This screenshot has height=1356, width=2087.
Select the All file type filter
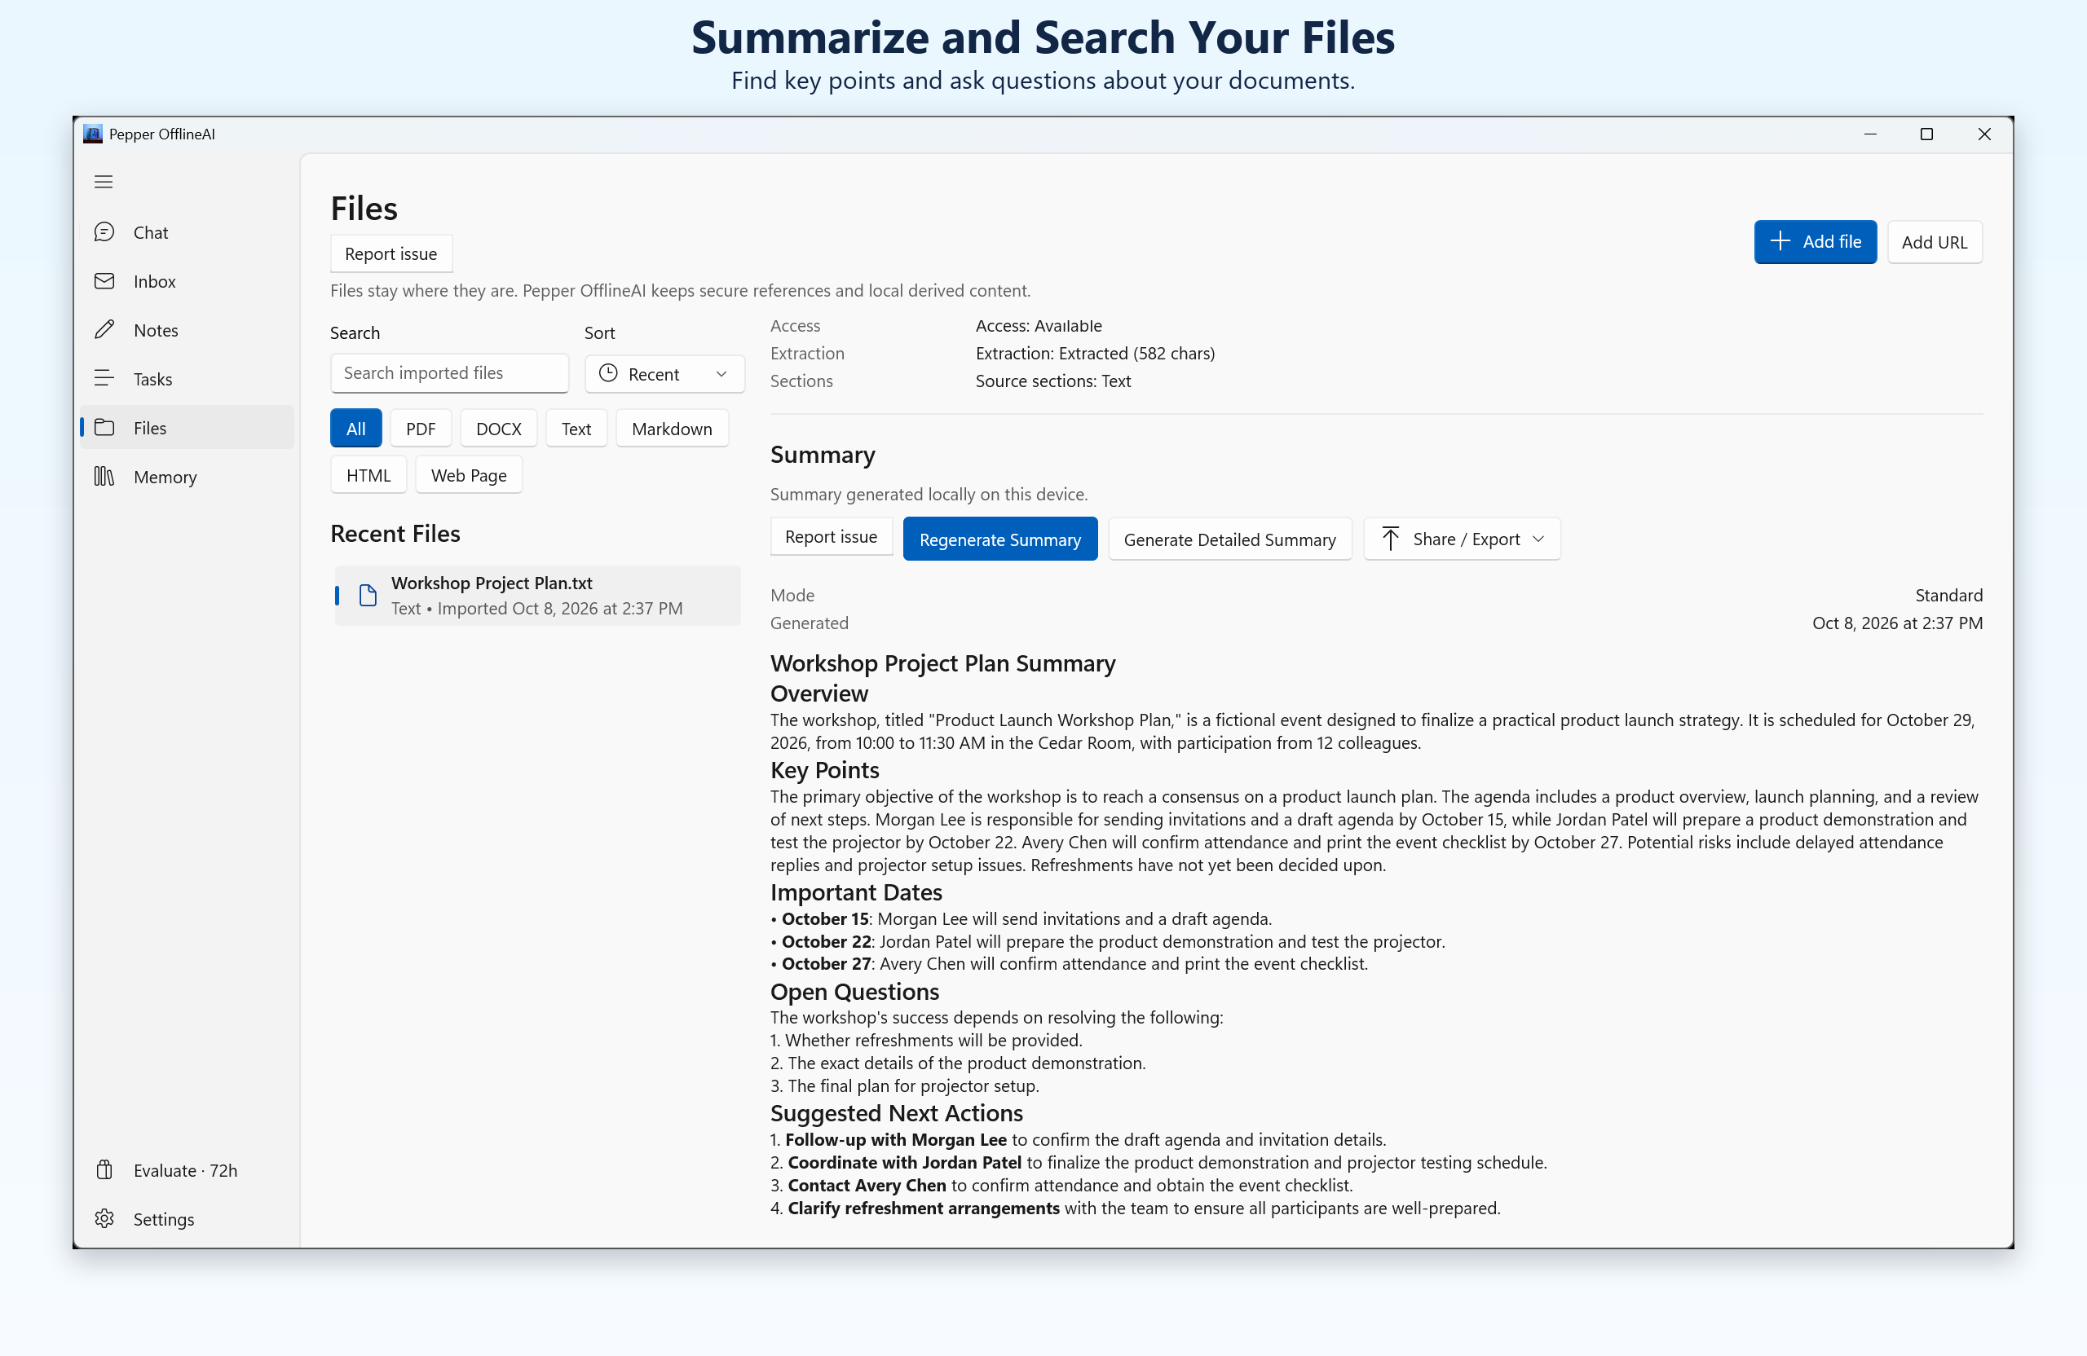pyautogui.click(x=356, y=429)
